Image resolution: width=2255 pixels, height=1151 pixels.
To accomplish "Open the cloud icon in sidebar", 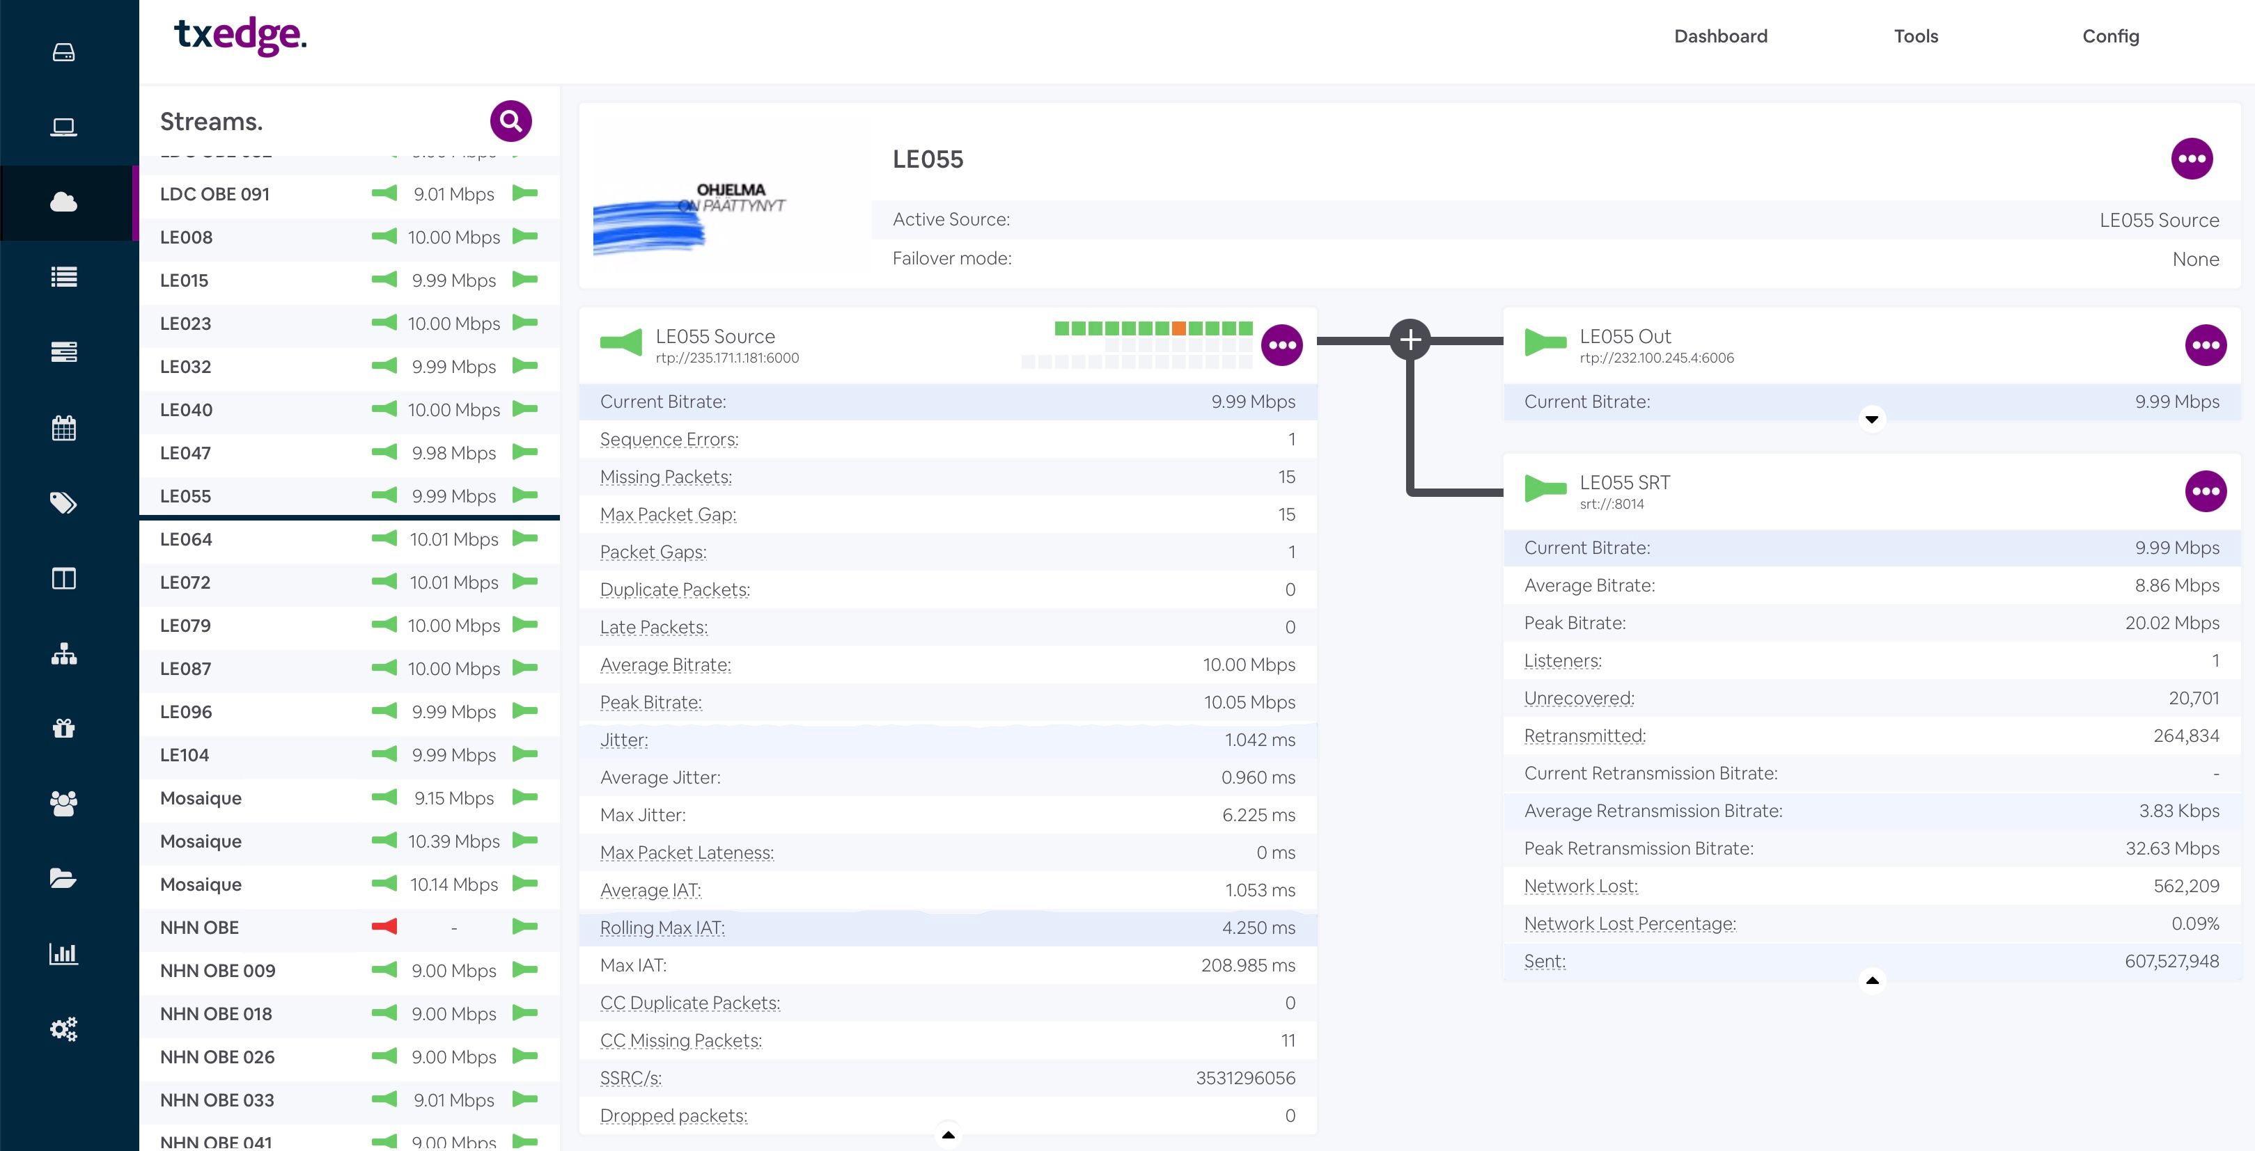I will click(64, 203).
